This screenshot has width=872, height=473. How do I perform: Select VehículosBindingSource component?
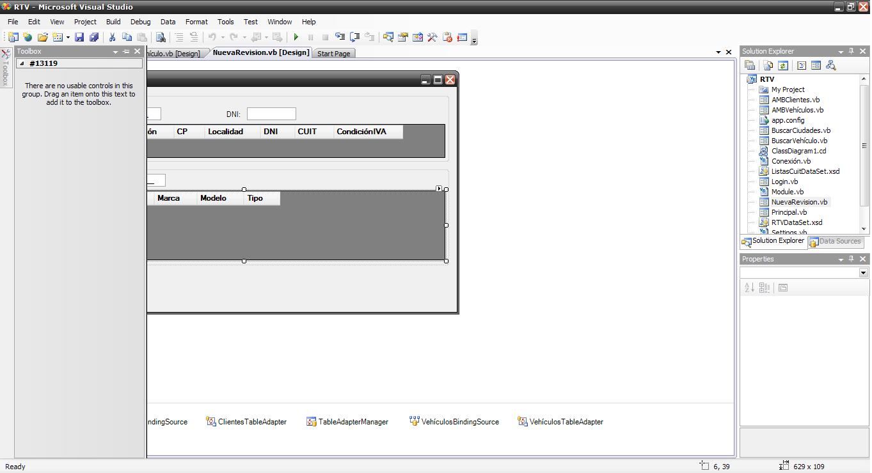tap(454, 422)
